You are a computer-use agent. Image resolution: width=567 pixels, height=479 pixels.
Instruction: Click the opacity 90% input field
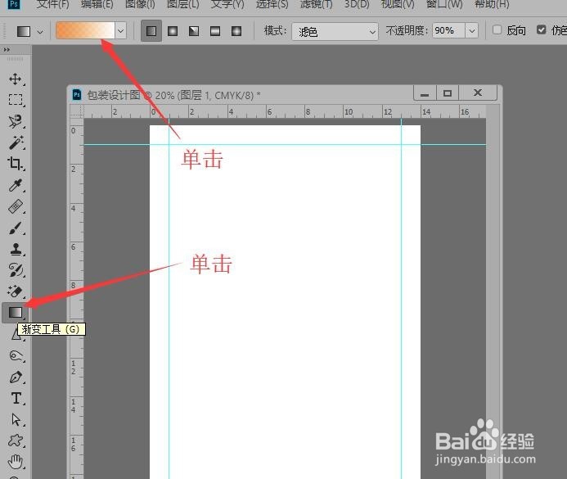pyautogui.click(x=448, y=31)
